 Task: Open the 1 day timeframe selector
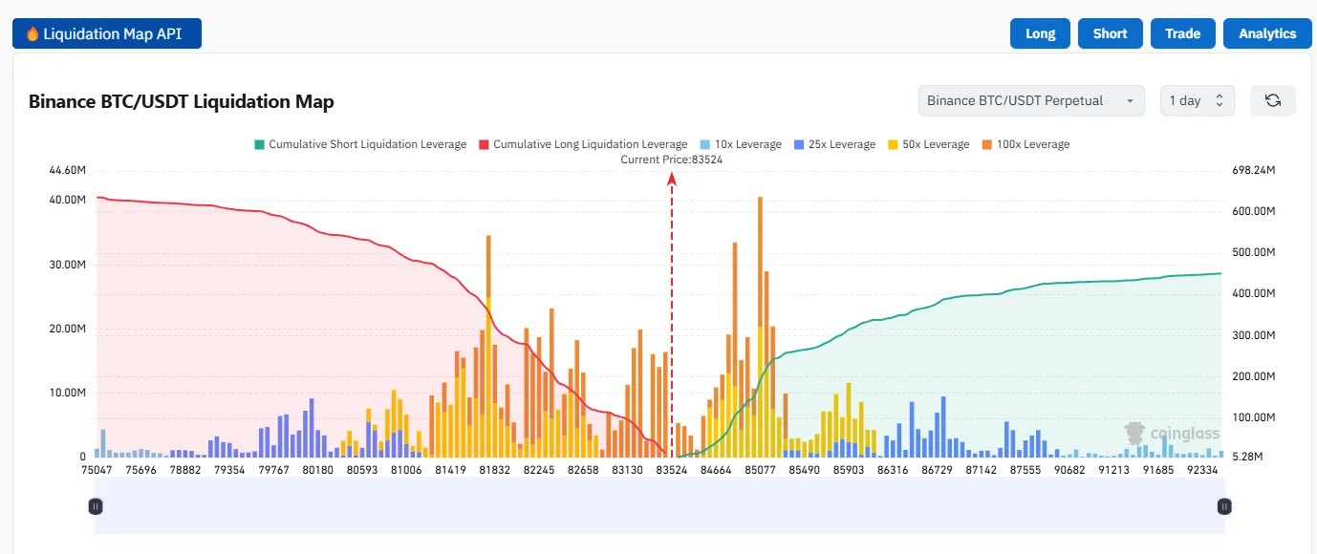pyautogui.click(x=1197, y=100)
